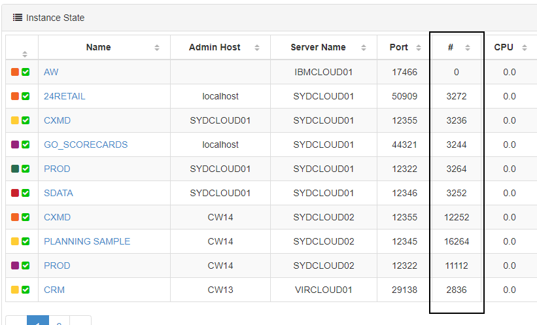This screenshot has height=325, width=537.
Task: Click the sort icon in the first status column
Action: click(25, 54)
